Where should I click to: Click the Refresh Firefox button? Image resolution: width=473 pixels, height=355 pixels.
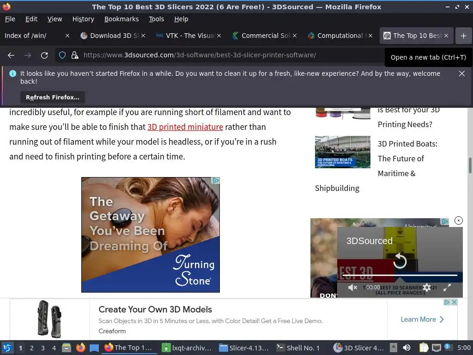click(x=53, y=97)
